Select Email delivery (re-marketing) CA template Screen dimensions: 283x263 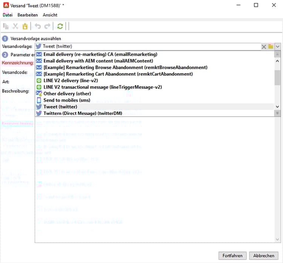154,54
